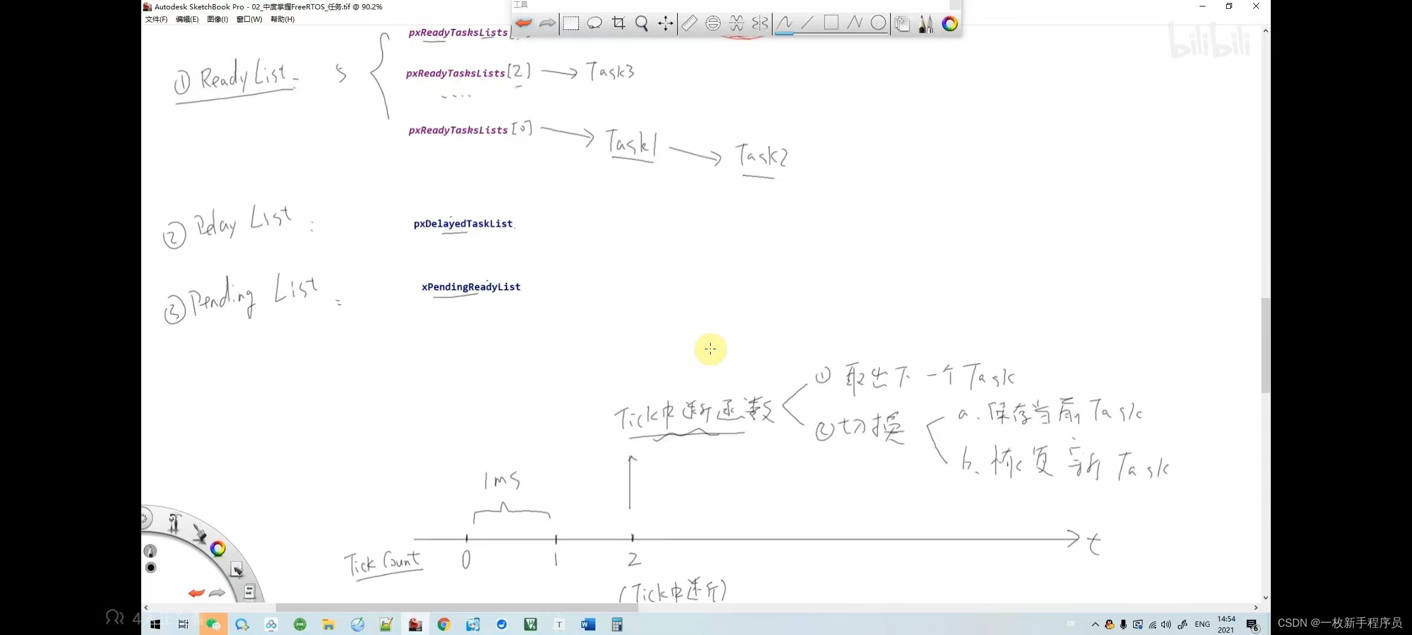Screen dimensions: 1412x635
Task: Click the horizontal scrollbar thumb
Action: point(457,607)
